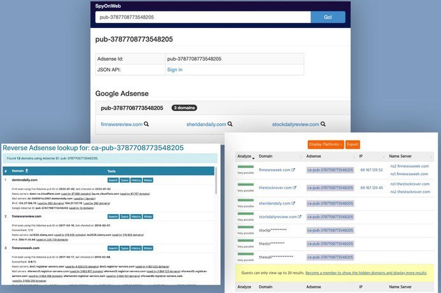Screen dimensions: 441x293
Task: Click the magnifier icon next to stockdailyreview.com
Action: coord(323,124)
